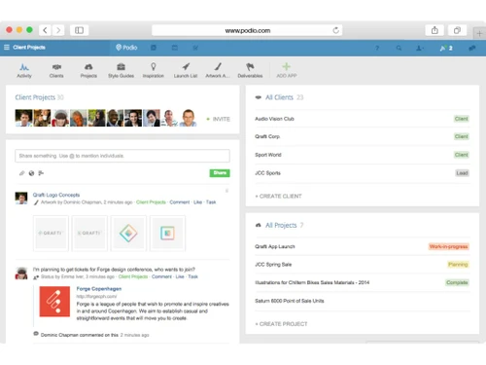Viewport: 486px width, 365px height.
Task: Open the Clients app icon
Action: [56, 70]
